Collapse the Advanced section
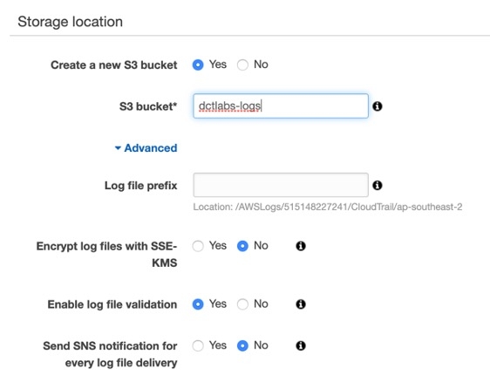This screenshot has height=389, width=490. [146, 148]
